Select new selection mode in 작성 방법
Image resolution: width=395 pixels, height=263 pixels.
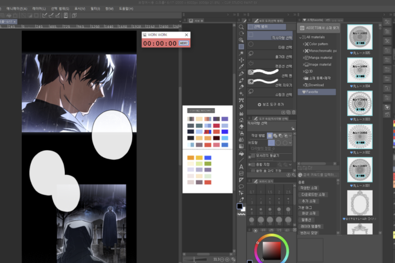(x=270, y=136)
